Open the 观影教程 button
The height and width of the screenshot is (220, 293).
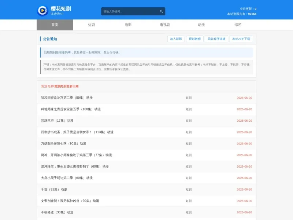click(195, 39)
